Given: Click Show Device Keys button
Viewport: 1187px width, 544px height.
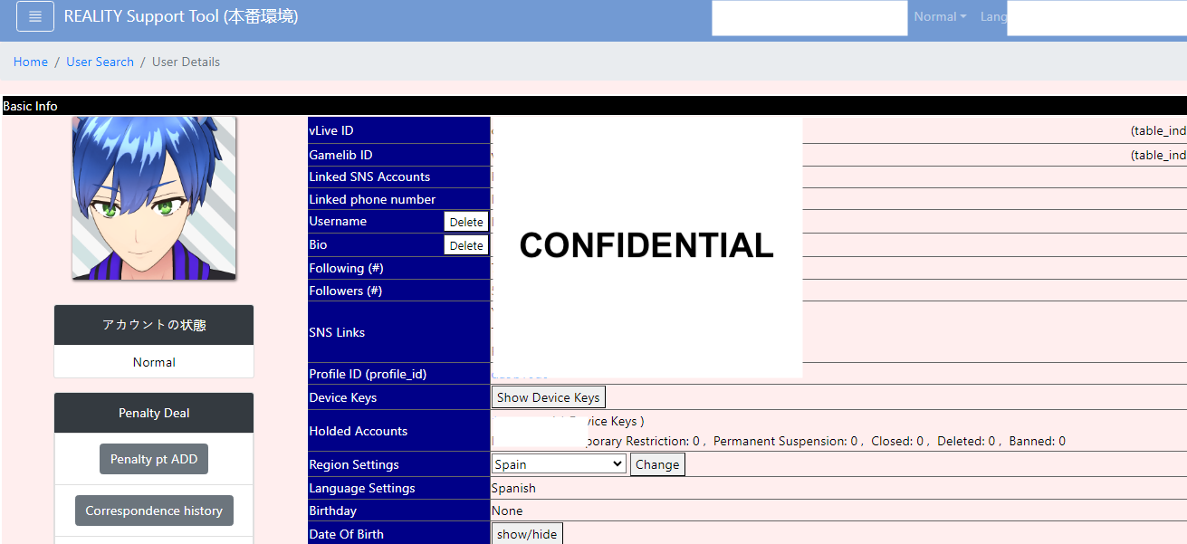Looking at the screenshot, I should 548,397.
